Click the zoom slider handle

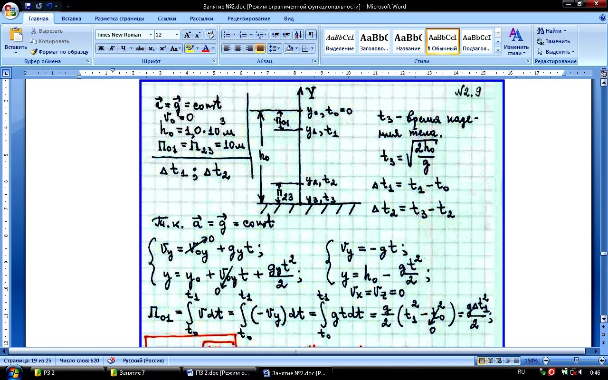[576, 361]
